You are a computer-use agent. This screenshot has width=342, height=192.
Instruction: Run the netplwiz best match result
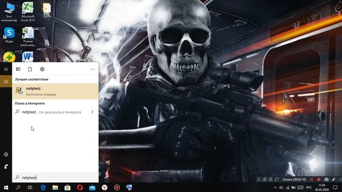tap(56, 91)
